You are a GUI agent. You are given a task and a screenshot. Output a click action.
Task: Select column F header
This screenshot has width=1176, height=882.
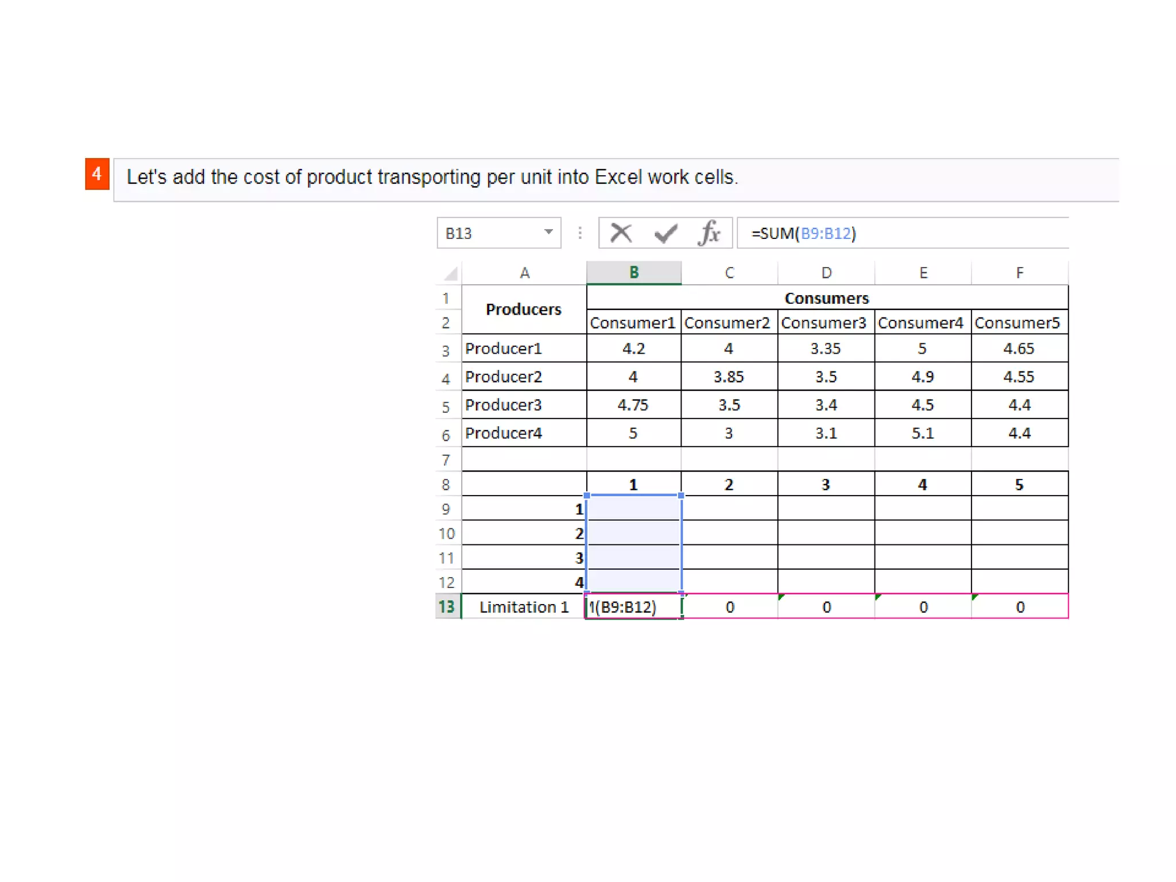coord(1019,273)
